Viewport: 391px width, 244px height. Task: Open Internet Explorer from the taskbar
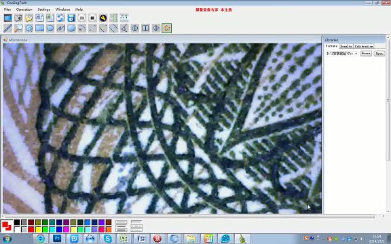click(41, 239)
